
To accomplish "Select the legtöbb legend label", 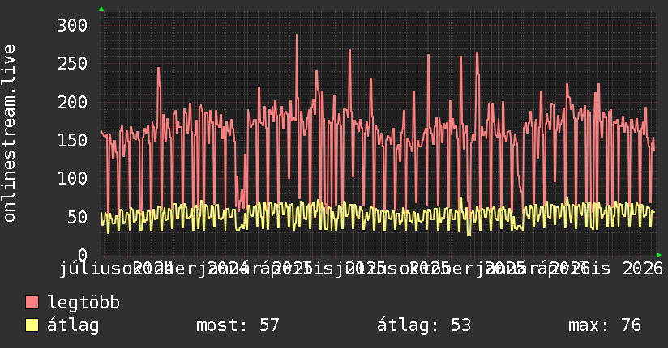I will click(83, 303).
